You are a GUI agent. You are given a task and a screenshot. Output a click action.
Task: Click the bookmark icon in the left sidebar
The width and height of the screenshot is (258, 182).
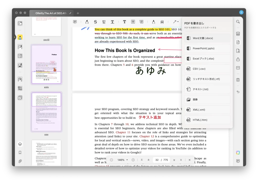[x=20, y=153]
